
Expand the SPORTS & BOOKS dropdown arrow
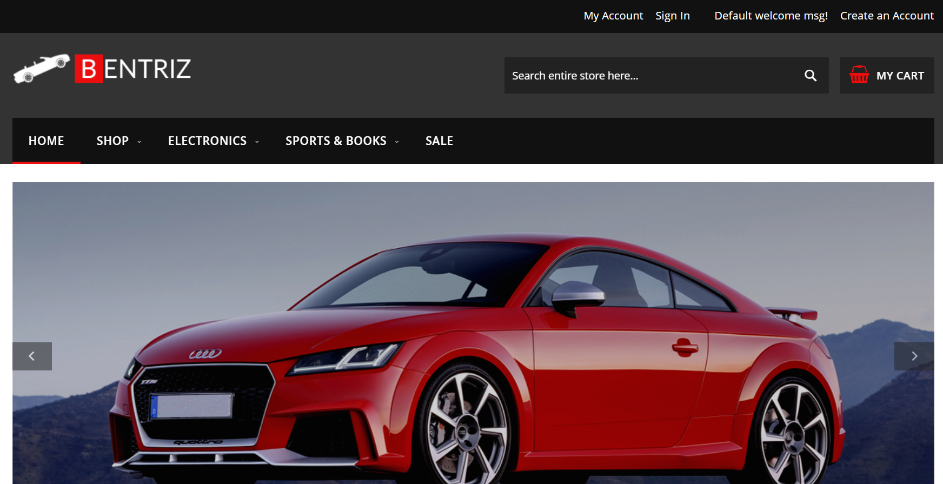coord(397,142)
